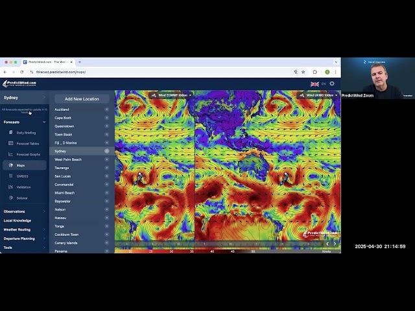
Task: Select Nelson location
Action: click(x=60, y=209)
